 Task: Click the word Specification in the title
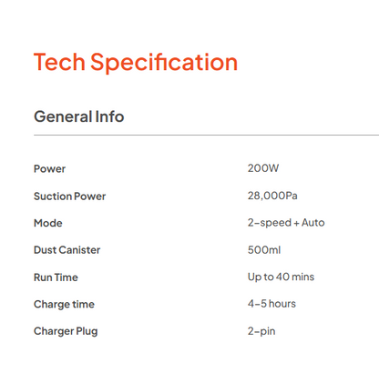pos(164,63)
